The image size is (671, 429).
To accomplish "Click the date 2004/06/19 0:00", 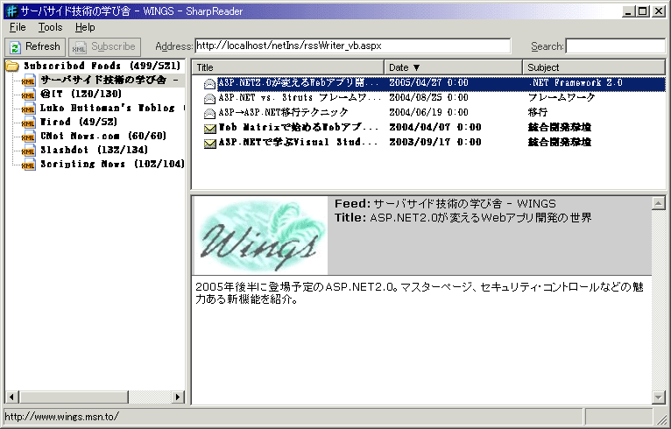I will pos(428,112).
